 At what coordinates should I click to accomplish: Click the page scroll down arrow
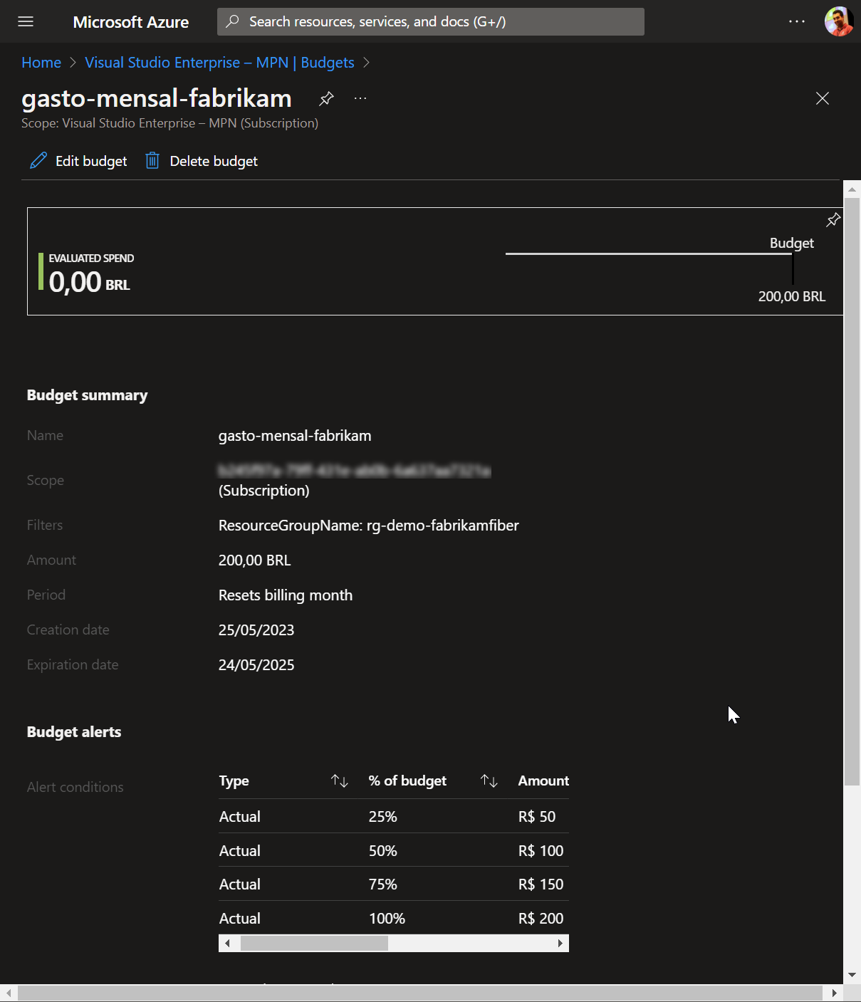pyautogui.click(x=852, y=975)
